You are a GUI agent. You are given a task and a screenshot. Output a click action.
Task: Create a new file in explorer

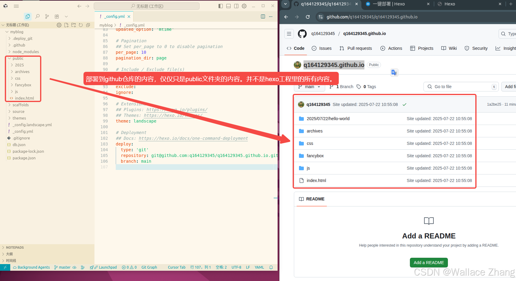[x=66, y=25]
